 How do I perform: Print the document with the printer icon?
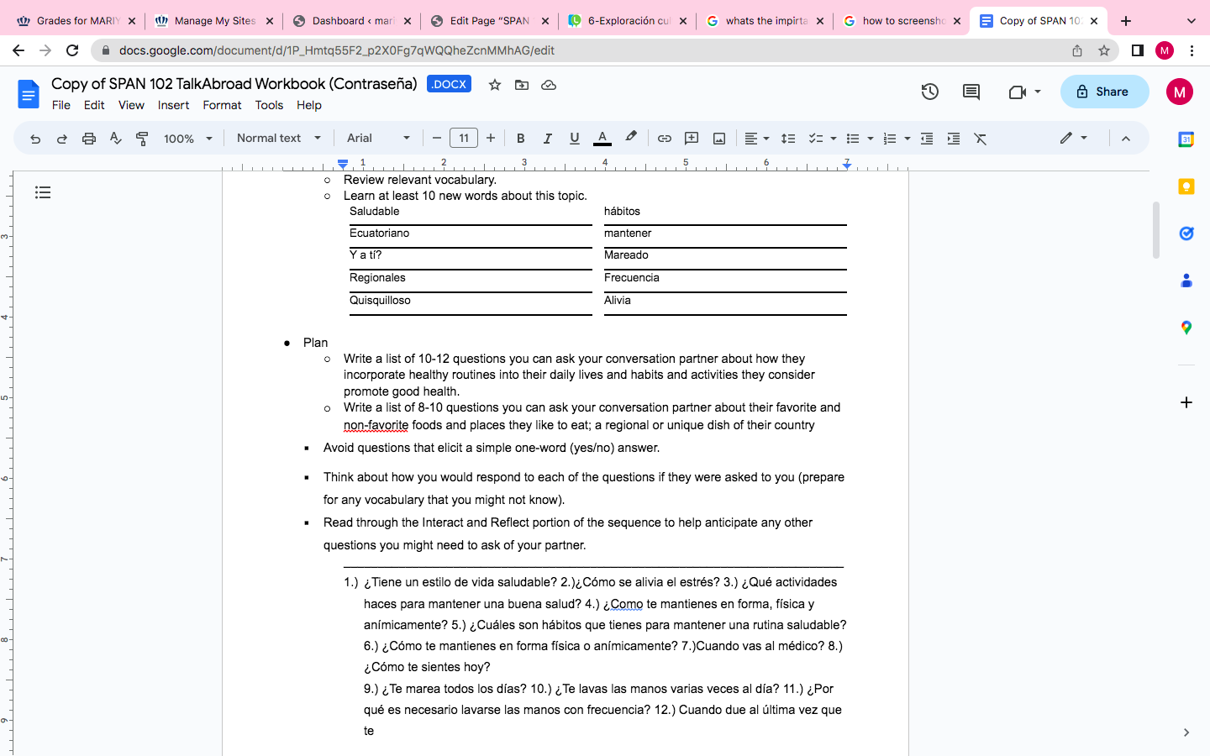tap(88, 139)
